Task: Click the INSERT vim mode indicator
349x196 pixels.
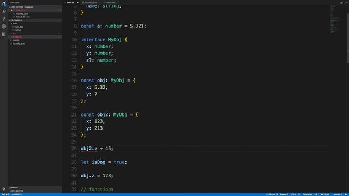Action: (x=17, y=194)
